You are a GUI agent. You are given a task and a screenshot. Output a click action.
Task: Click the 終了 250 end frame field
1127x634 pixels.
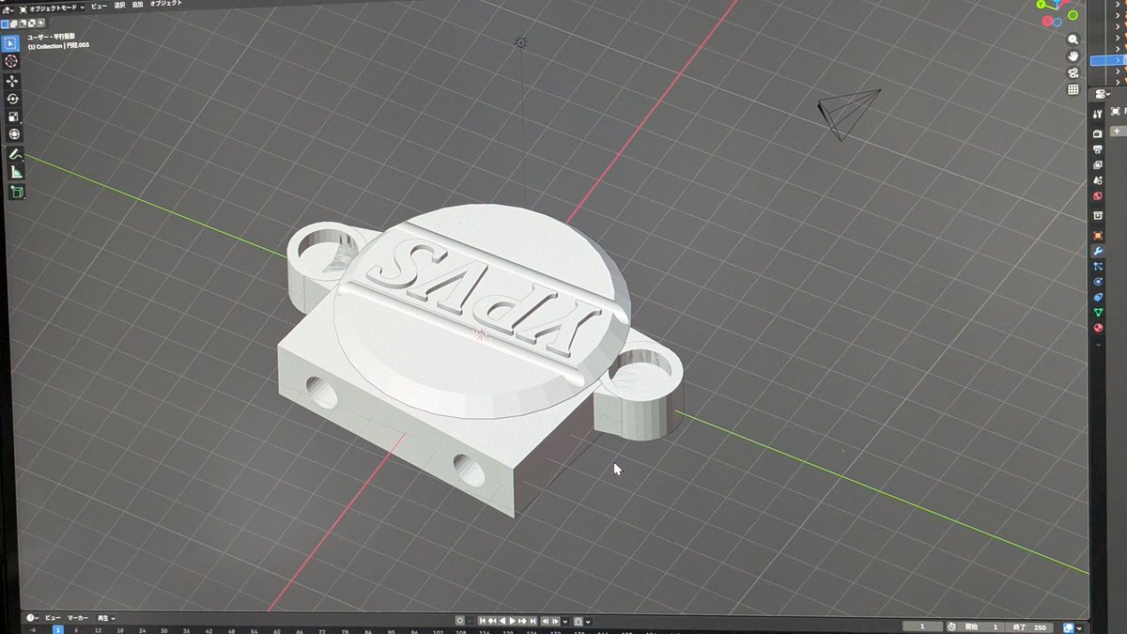coord(1028,626)
